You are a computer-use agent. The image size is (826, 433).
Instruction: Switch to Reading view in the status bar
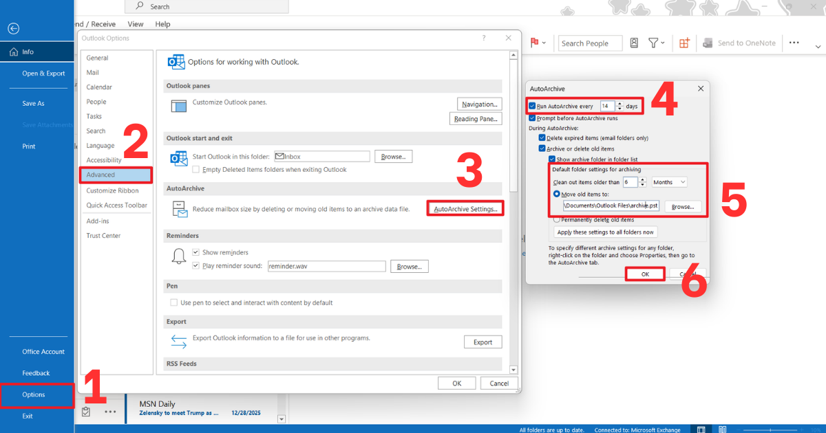point(721,429)
